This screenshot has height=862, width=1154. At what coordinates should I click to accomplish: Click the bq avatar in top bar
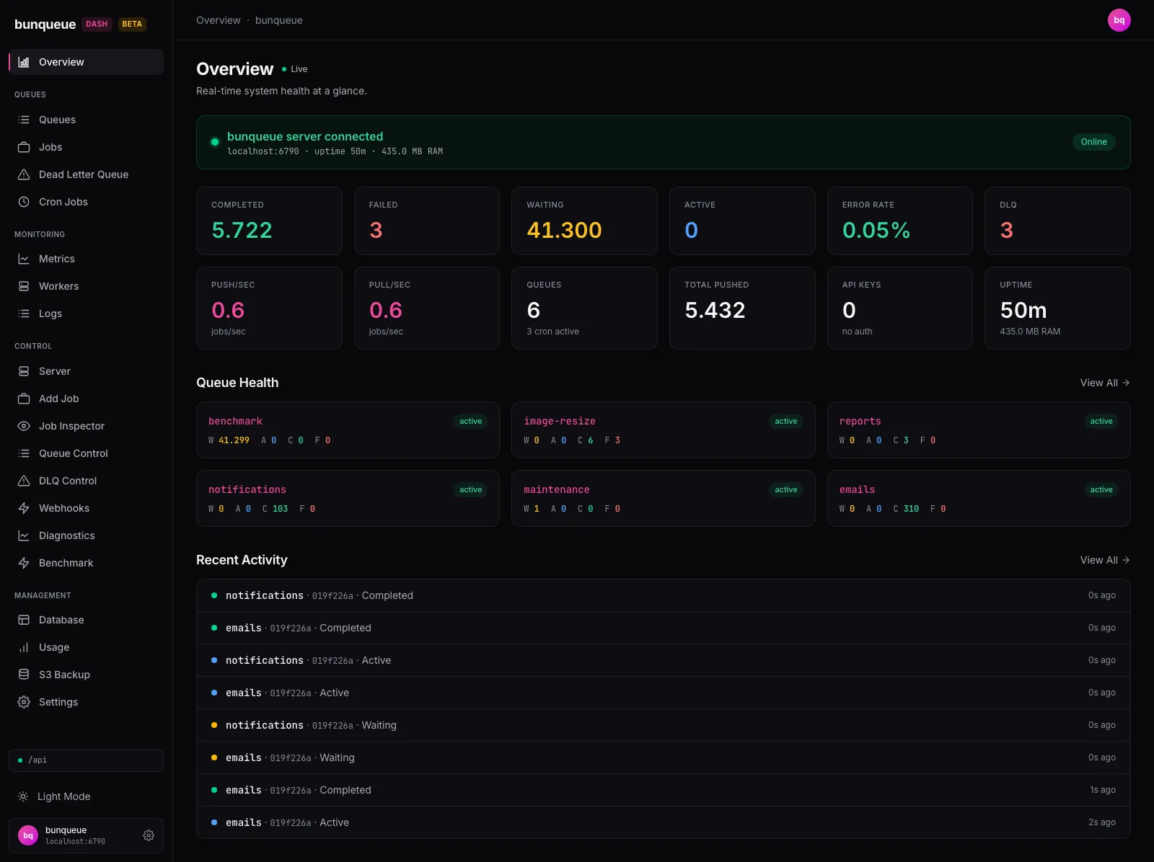click(1119, 20)
